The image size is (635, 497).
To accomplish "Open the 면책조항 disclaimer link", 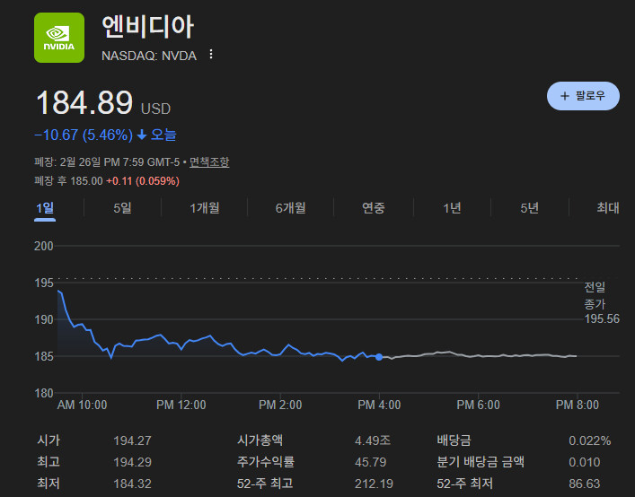I will tap(209, 162).
